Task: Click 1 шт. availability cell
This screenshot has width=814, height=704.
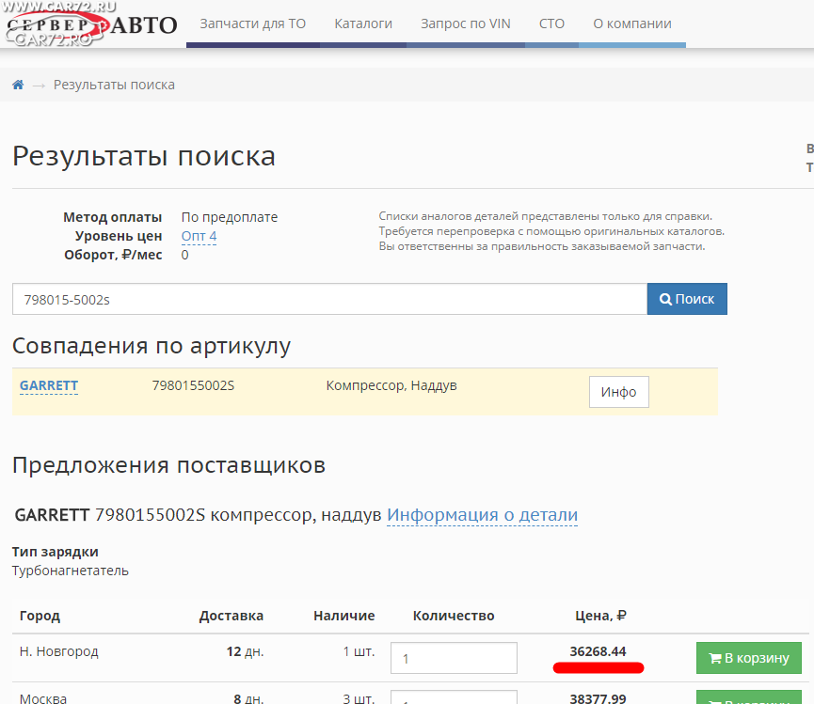Action: pos(359,651)
